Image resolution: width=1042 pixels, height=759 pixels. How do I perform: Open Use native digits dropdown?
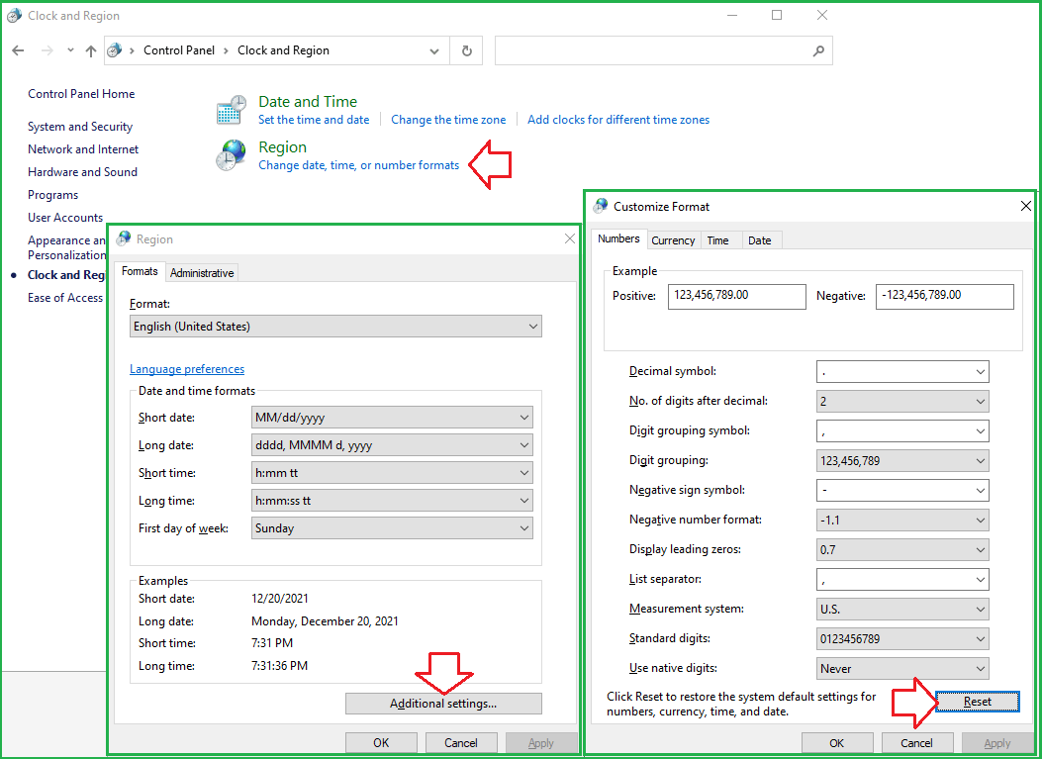(902, 669)
